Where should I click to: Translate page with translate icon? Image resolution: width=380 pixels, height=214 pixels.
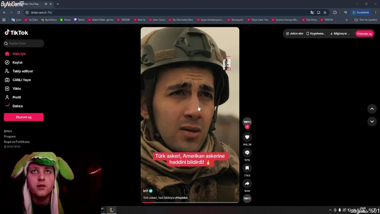312,12
